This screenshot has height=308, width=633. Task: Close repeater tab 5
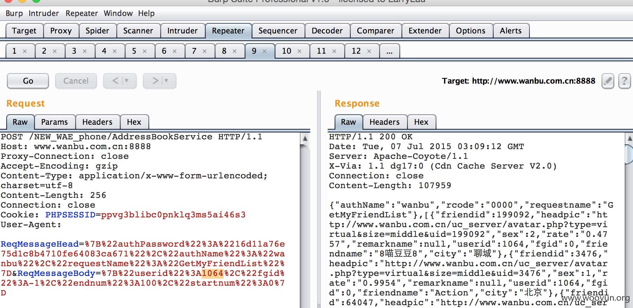[145, 51]
